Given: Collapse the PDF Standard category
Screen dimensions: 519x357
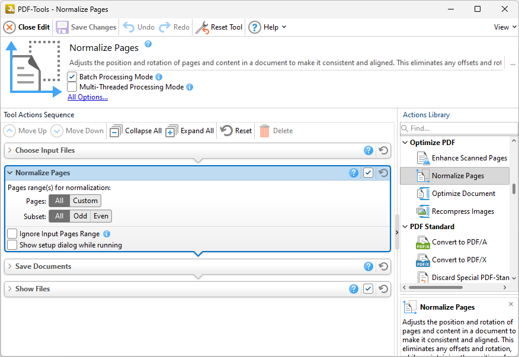Looking at the screenshot, I should click(405, 227).
